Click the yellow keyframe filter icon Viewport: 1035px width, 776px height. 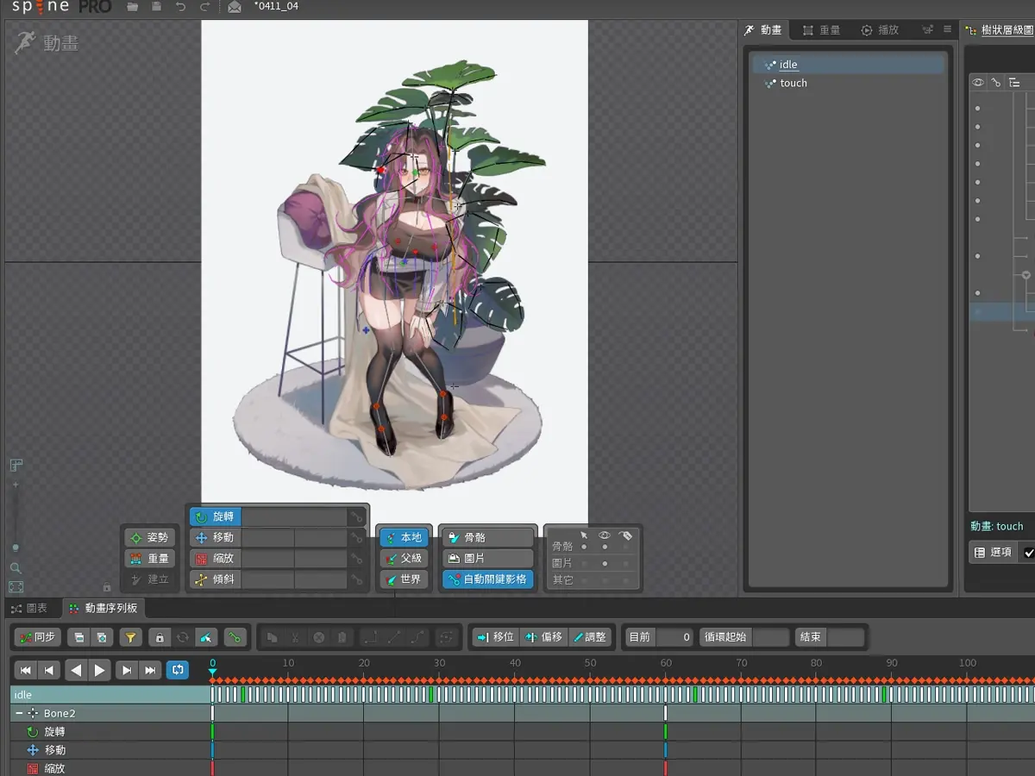131,639
